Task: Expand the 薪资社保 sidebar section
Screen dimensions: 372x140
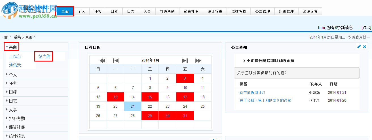Action: 36,127
